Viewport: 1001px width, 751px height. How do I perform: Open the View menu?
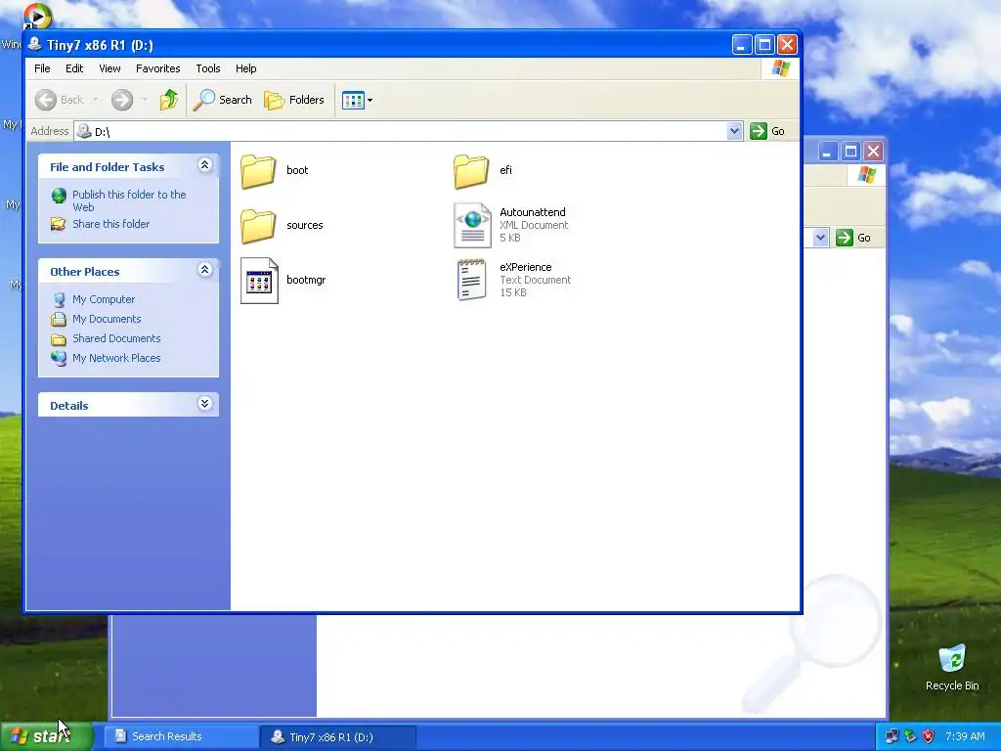click(109, 68)
